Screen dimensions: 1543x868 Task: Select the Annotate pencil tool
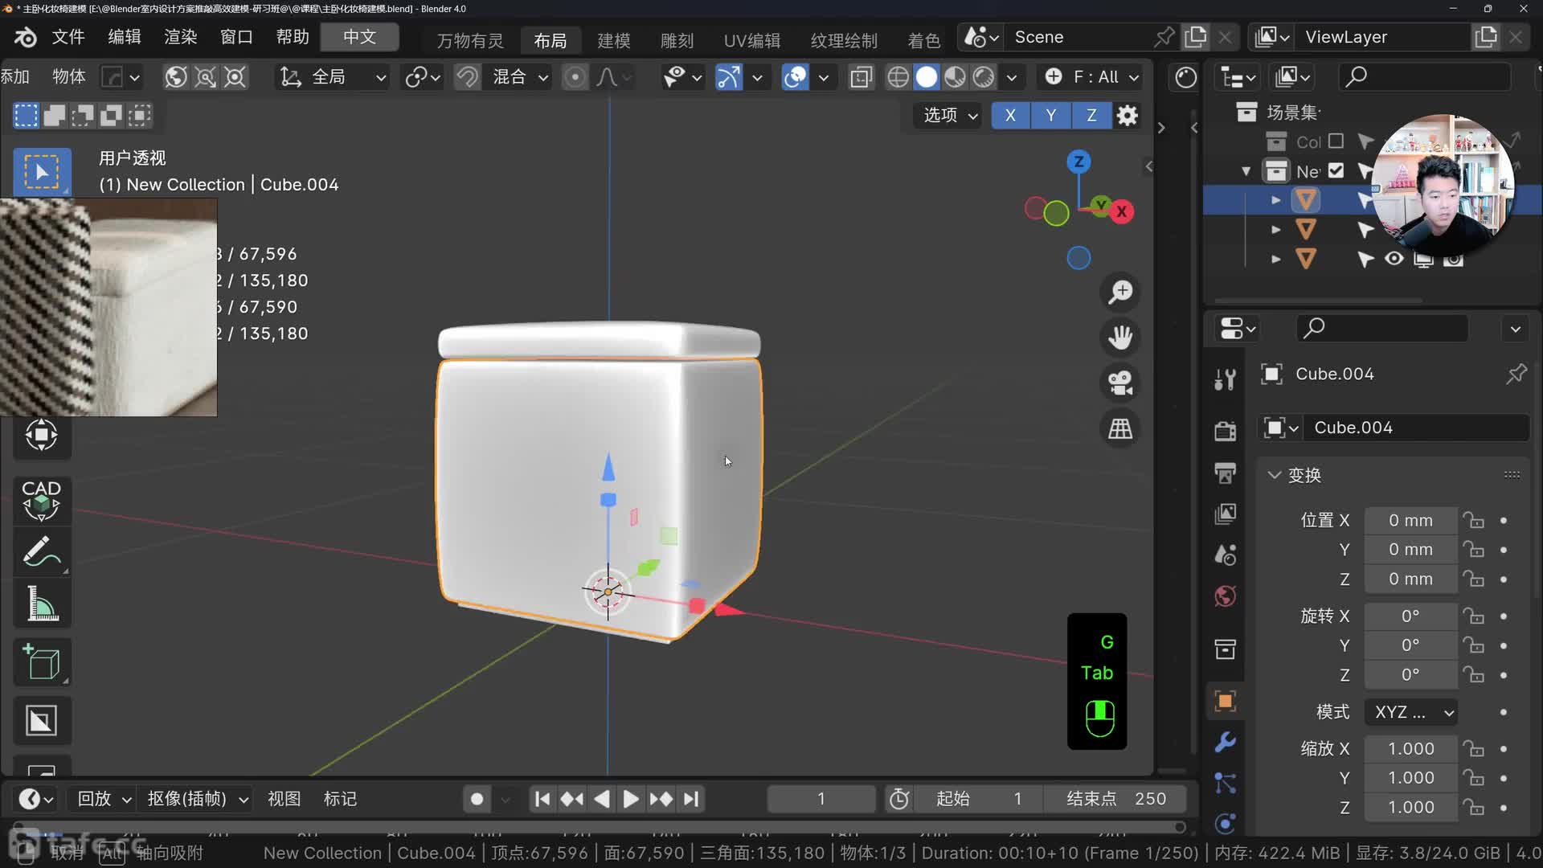(42, 552)
